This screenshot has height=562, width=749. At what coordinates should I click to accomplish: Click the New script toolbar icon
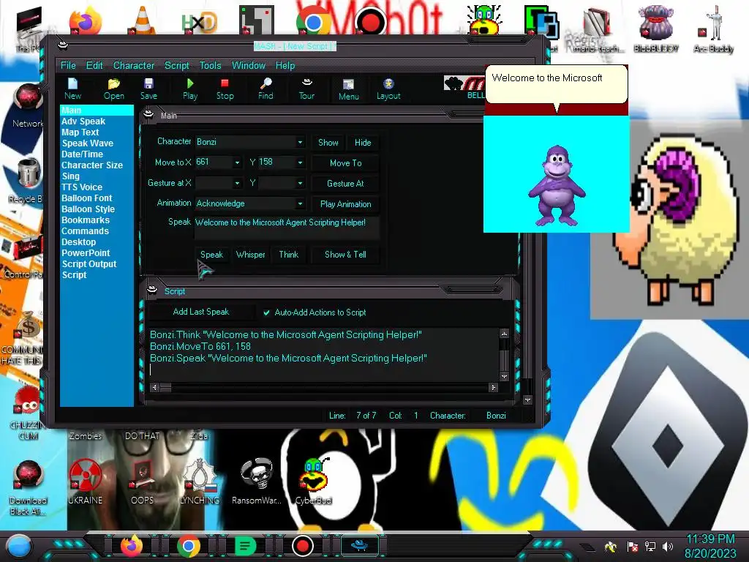pyautogui.click(x=72, y=89)
